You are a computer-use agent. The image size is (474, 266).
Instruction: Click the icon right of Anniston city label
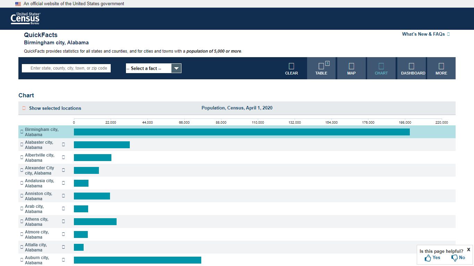pos(64,196)
